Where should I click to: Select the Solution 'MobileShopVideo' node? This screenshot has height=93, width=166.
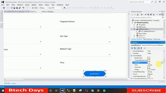(x=147, y=20)
